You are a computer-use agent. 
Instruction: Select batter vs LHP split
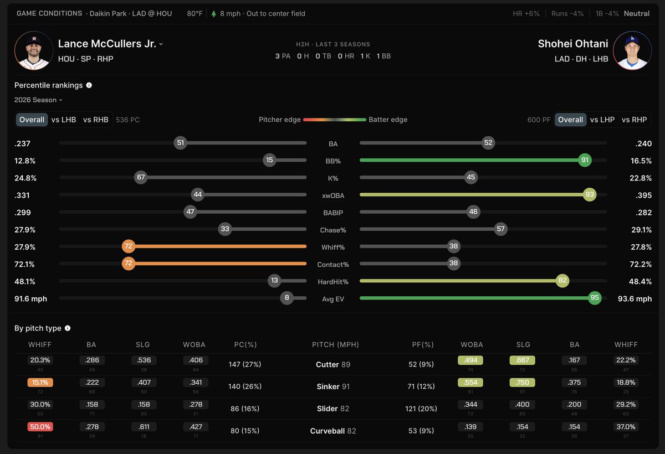coord(602,120)
